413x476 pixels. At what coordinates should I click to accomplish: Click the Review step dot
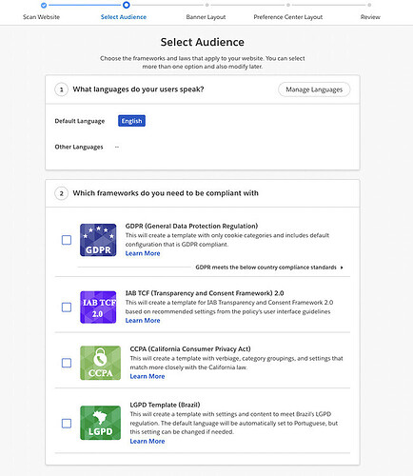(x=369, y=5)
